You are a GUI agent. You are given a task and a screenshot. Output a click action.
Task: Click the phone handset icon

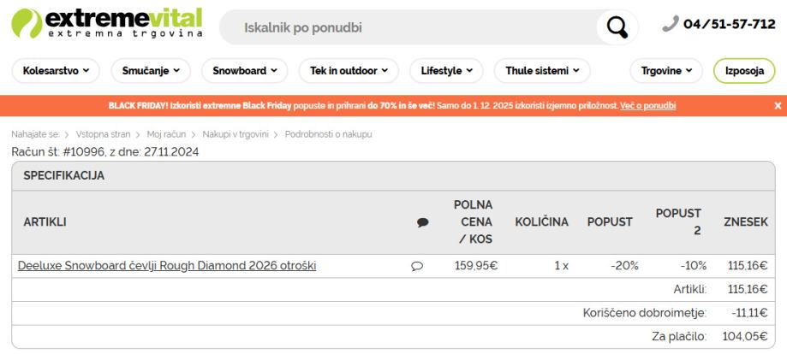pyautogui.click(x=671, y=24)
